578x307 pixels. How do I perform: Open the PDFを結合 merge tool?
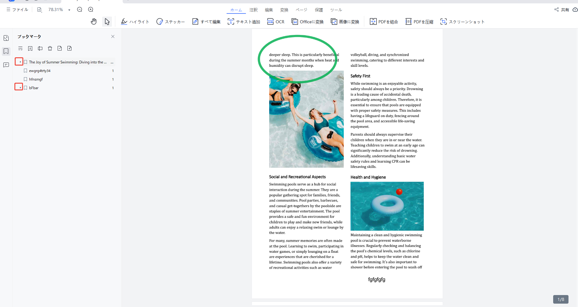point(384,22)
